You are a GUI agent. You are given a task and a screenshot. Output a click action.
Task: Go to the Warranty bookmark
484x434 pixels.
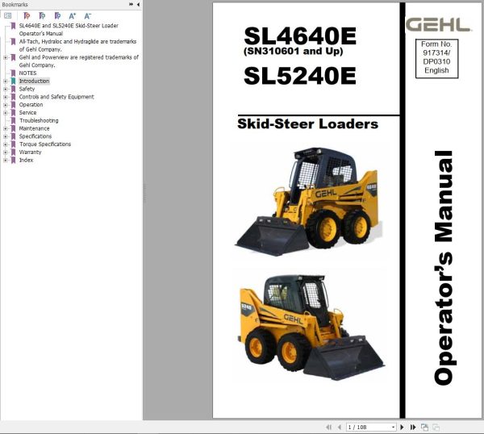pyautogui.click(x=31, y=152)
